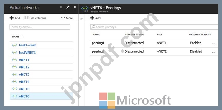
Task: Click the vNET2 row network icon
Action: (14, 67)
